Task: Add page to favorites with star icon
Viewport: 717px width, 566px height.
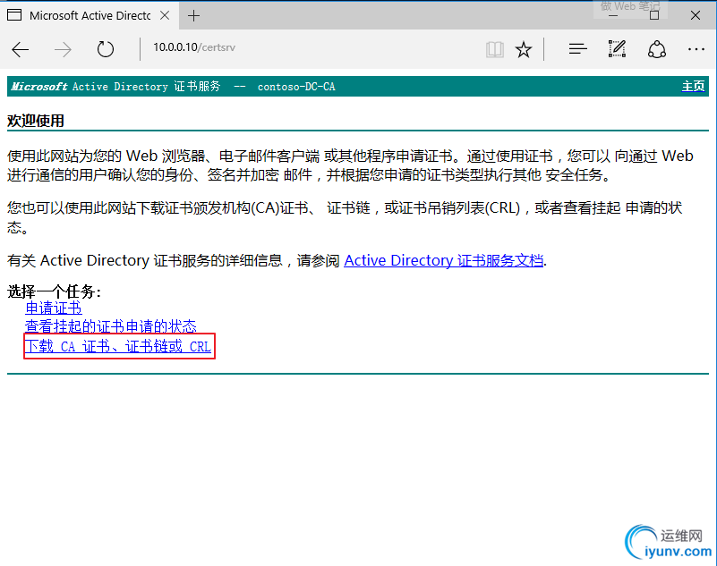Action: [524, 49]
